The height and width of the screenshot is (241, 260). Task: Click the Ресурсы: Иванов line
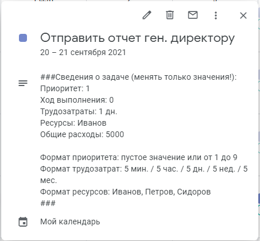(x=73, y=123)
